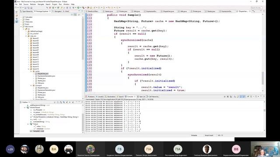
Task: Toggle Pin Console button
Action: click(248, 96)
